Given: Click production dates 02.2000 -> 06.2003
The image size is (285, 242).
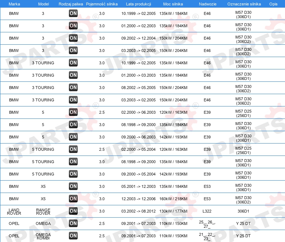Looking at the screenshot, I should click(x=138, y=112).
